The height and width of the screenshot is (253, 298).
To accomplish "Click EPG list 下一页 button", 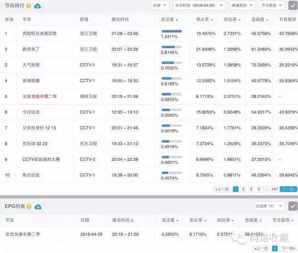I will [289, 248].
